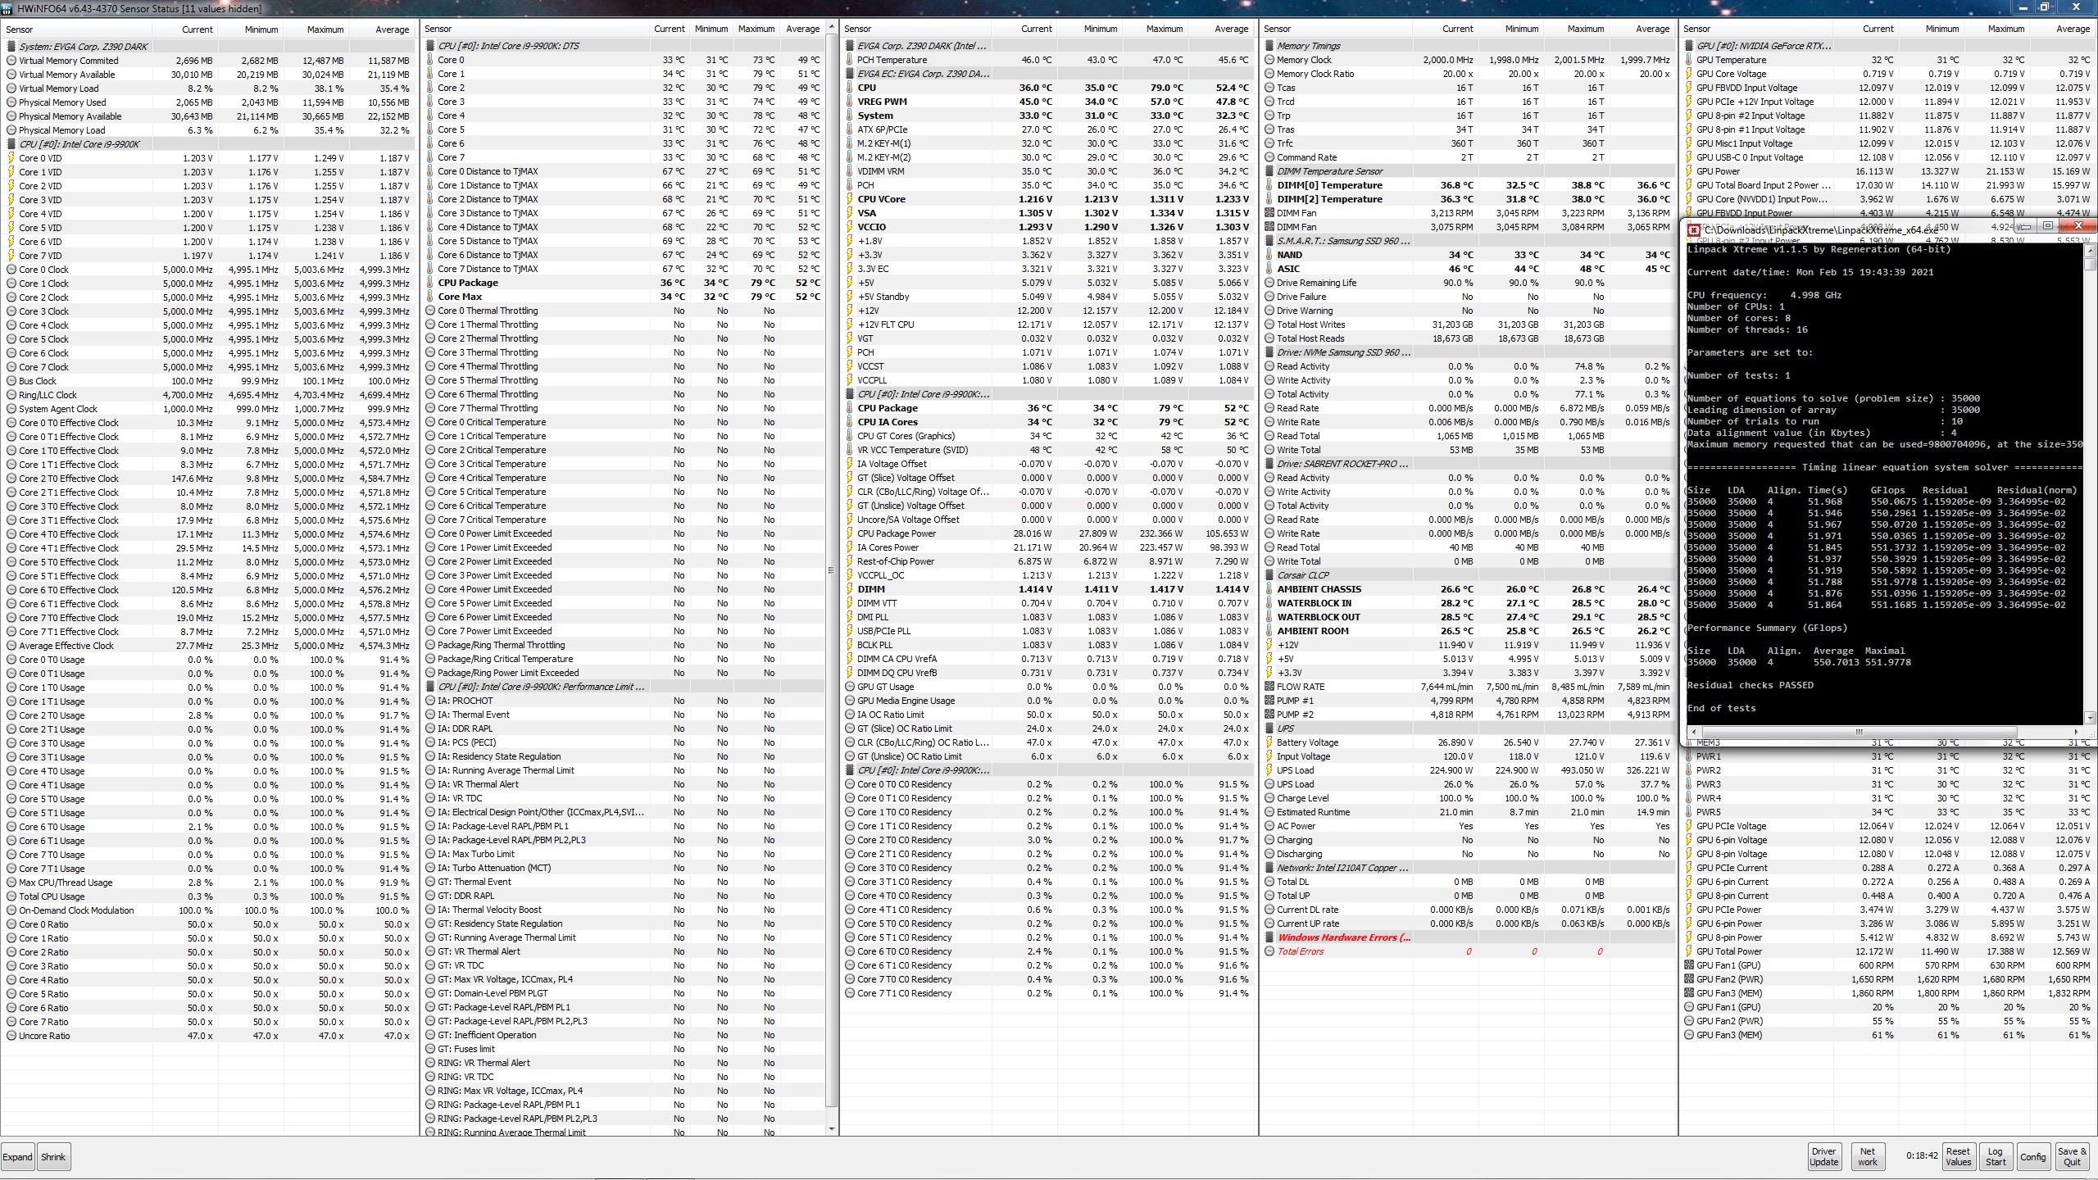Select the CPU [#0]: Intel Core i9-9900K group in first panel

pyautogui.click(x=208, y=144)
